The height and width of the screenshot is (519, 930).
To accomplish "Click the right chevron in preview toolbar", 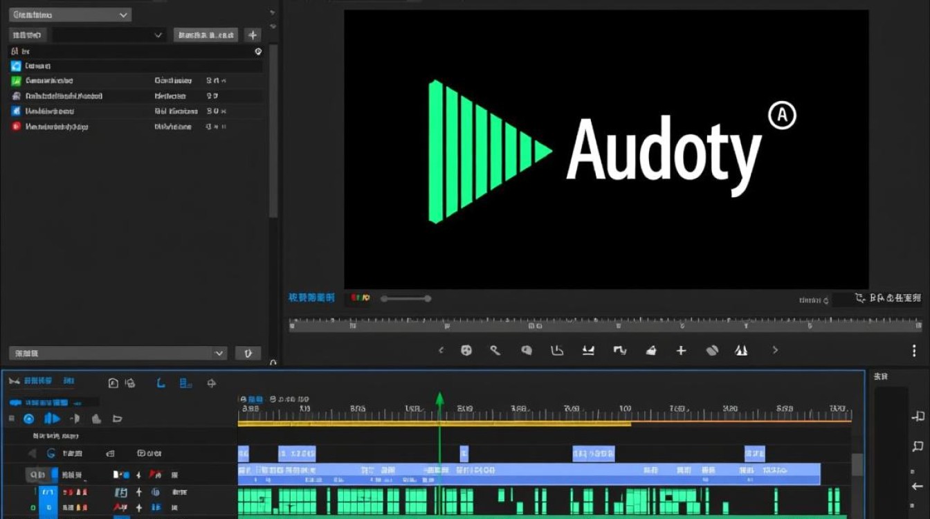I will click(x=775, y=350).
